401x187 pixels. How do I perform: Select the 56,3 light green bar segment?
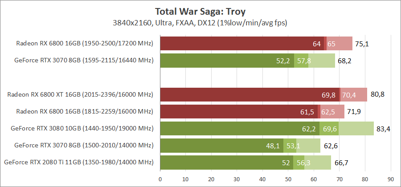pyautogui.click(x=298, y=163)
